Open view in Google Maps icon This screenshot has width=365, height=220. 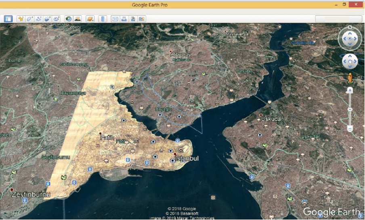142,19
